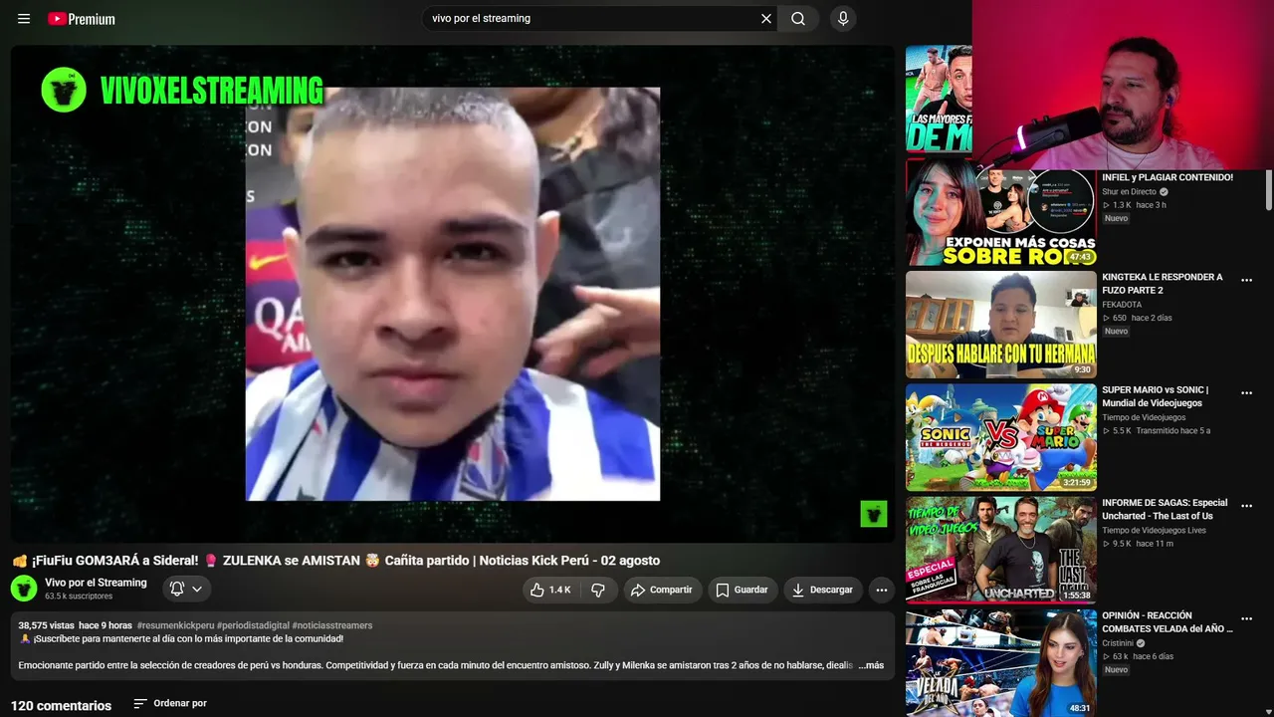Dislike the video with thumbs down
Screen dimensions: 1274x717
[598, 590]
